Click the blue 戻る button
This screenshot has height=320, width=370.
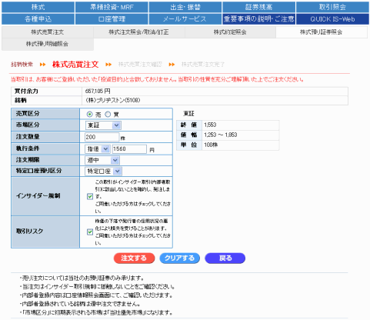225,258
